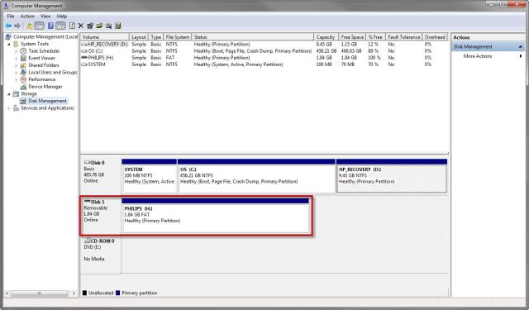Sort by the Fault Tolerance column header
Image resolution: width=529 pixels, height=310 pixels.
404,36
